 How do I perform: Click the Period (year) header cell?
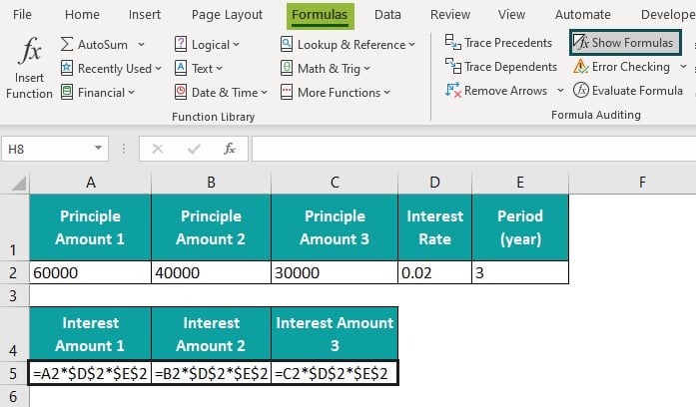point(520,227)
